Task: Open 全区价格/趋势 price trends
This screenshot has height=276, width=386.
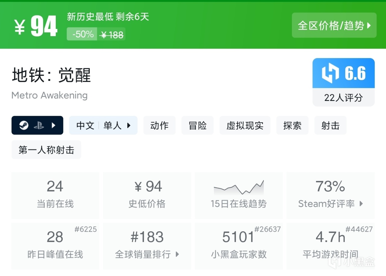Action: coord(334,25)
